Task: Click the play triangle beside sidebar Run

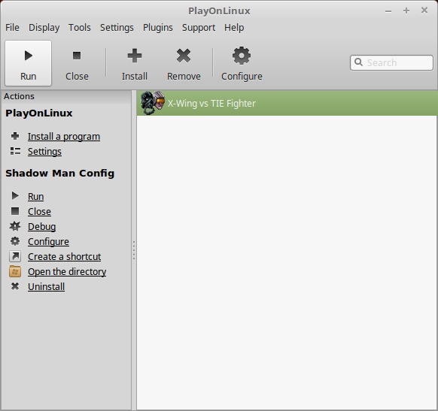Action: 15,196
